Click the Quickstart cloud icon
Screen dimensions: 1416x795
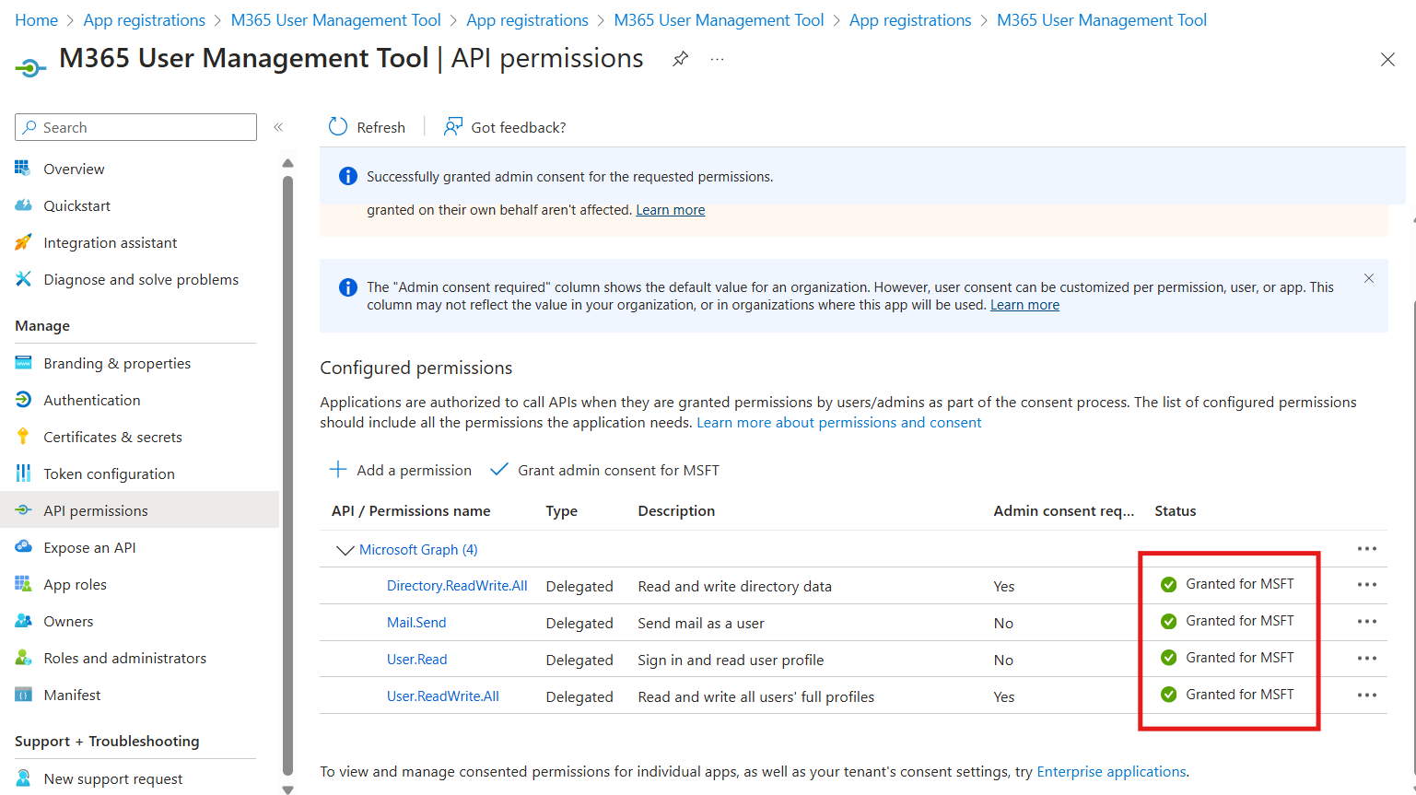point(23,205)
